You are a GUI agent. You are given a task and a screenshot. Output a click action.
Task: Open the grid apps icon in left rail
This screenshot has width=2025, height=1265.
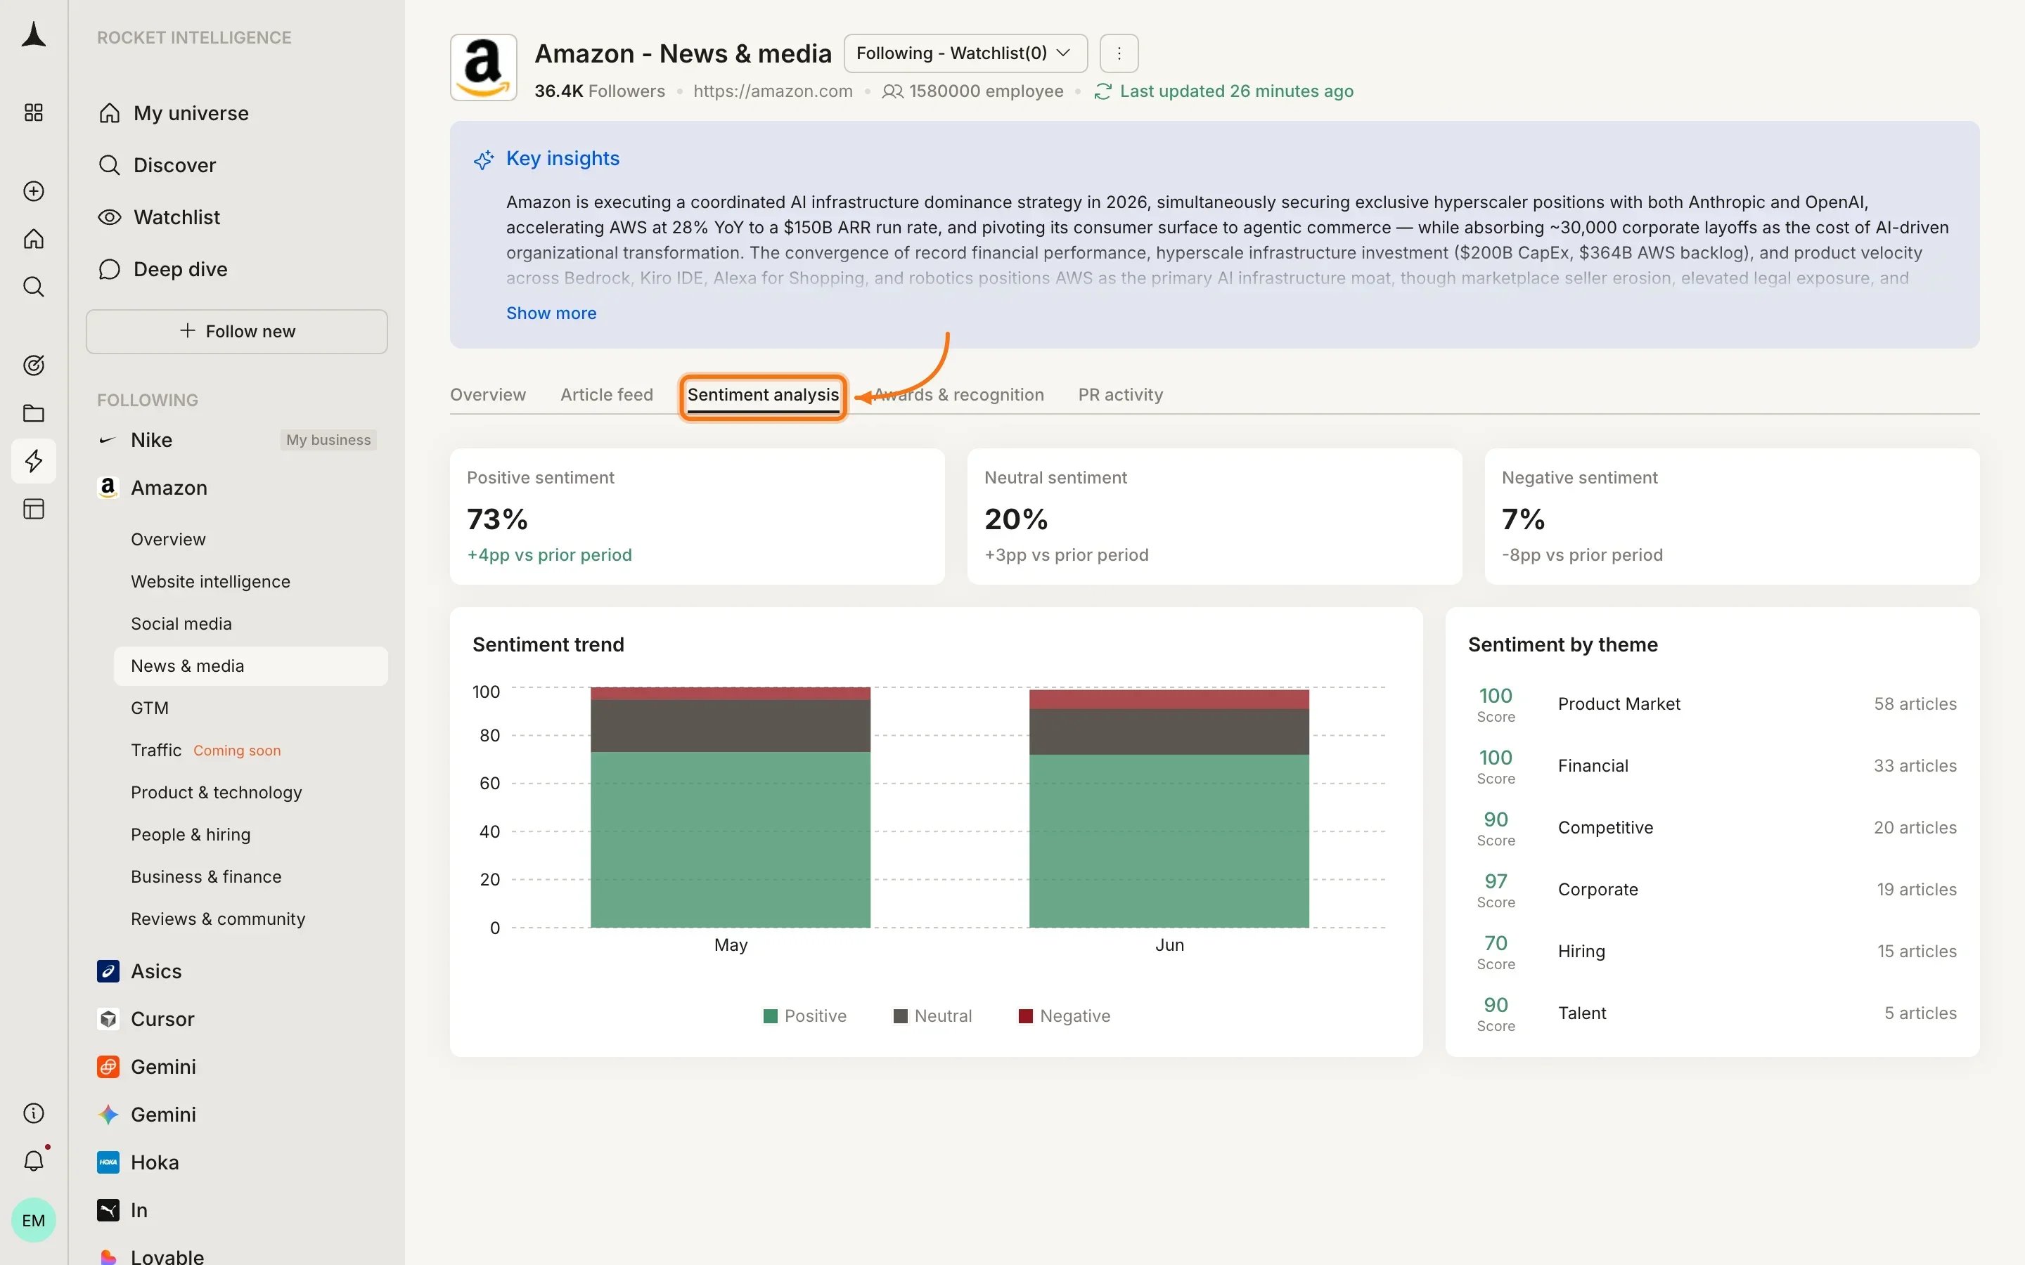coord(34,112)
